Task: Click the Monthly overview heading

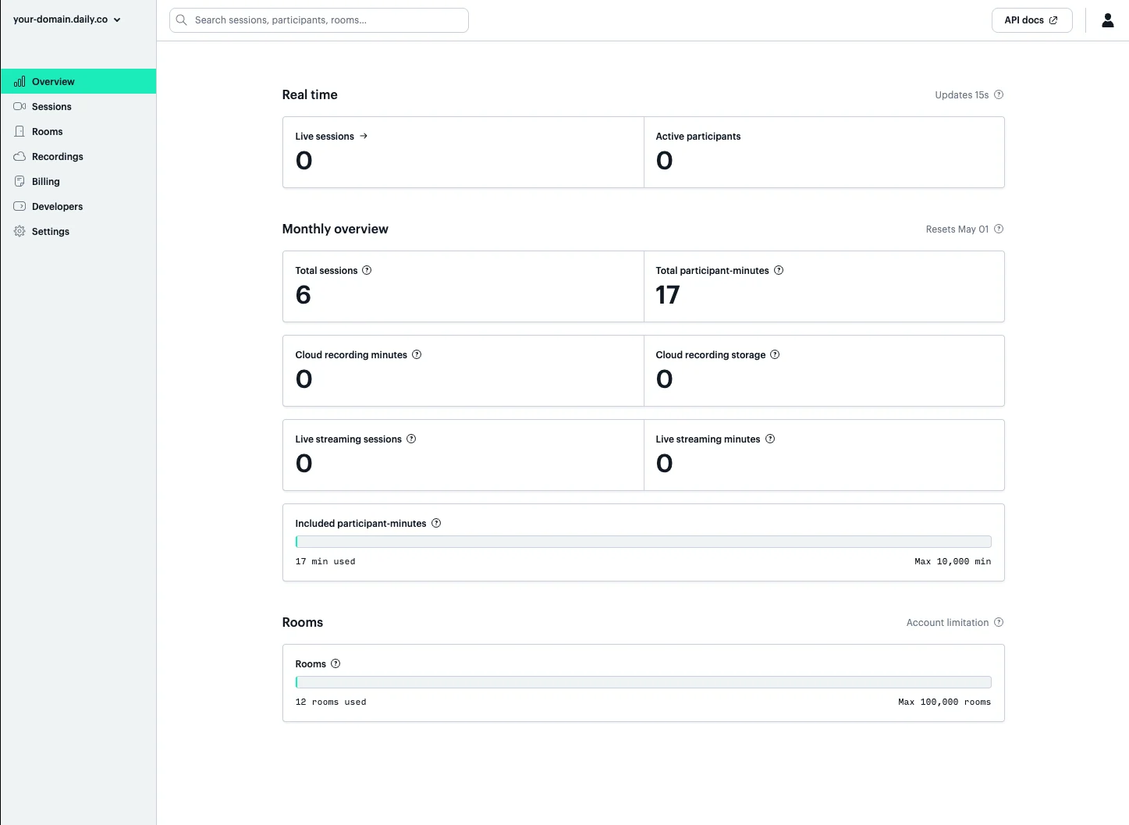Action: pos(335,229)
